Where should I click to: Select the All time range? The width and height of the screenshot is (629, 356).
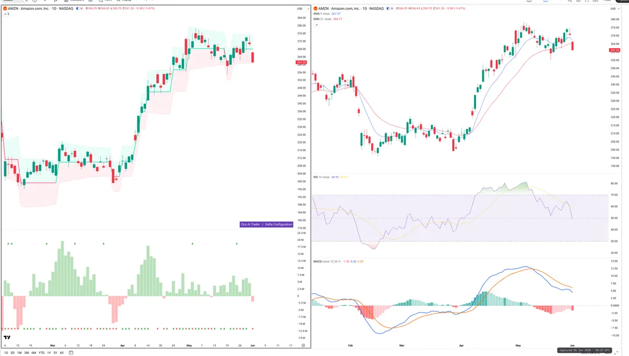coord(61,353)
